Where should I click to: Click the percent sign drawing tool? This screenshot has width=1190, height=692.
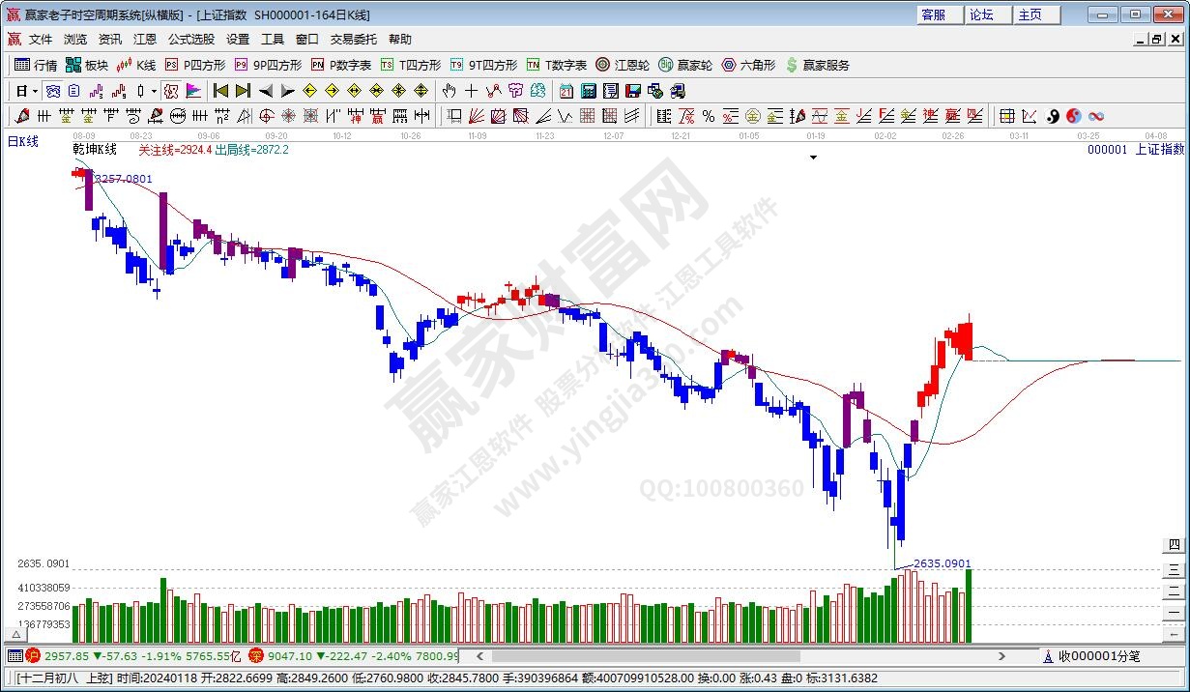(x=709, y=116)
